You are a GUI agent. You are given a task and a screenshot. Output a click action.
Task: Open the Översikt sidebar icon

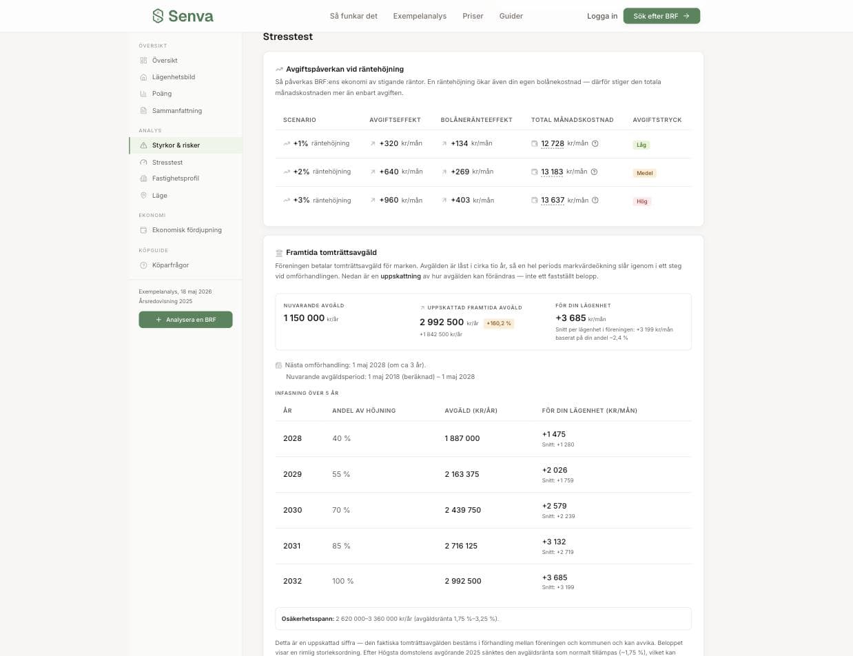click(x=143, y=61)
